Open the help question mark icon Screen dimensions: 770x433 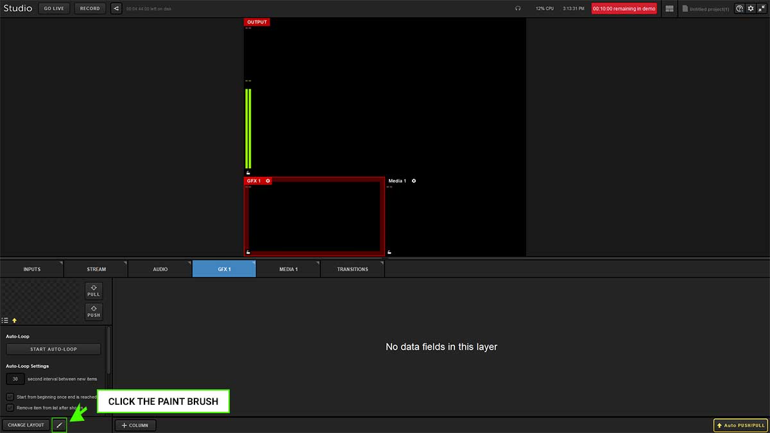click(x=740, y=8)
